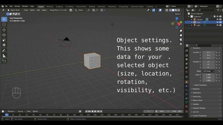Open the Object Data properties green icon
This screenshot has height=125, width=223.
187,102
